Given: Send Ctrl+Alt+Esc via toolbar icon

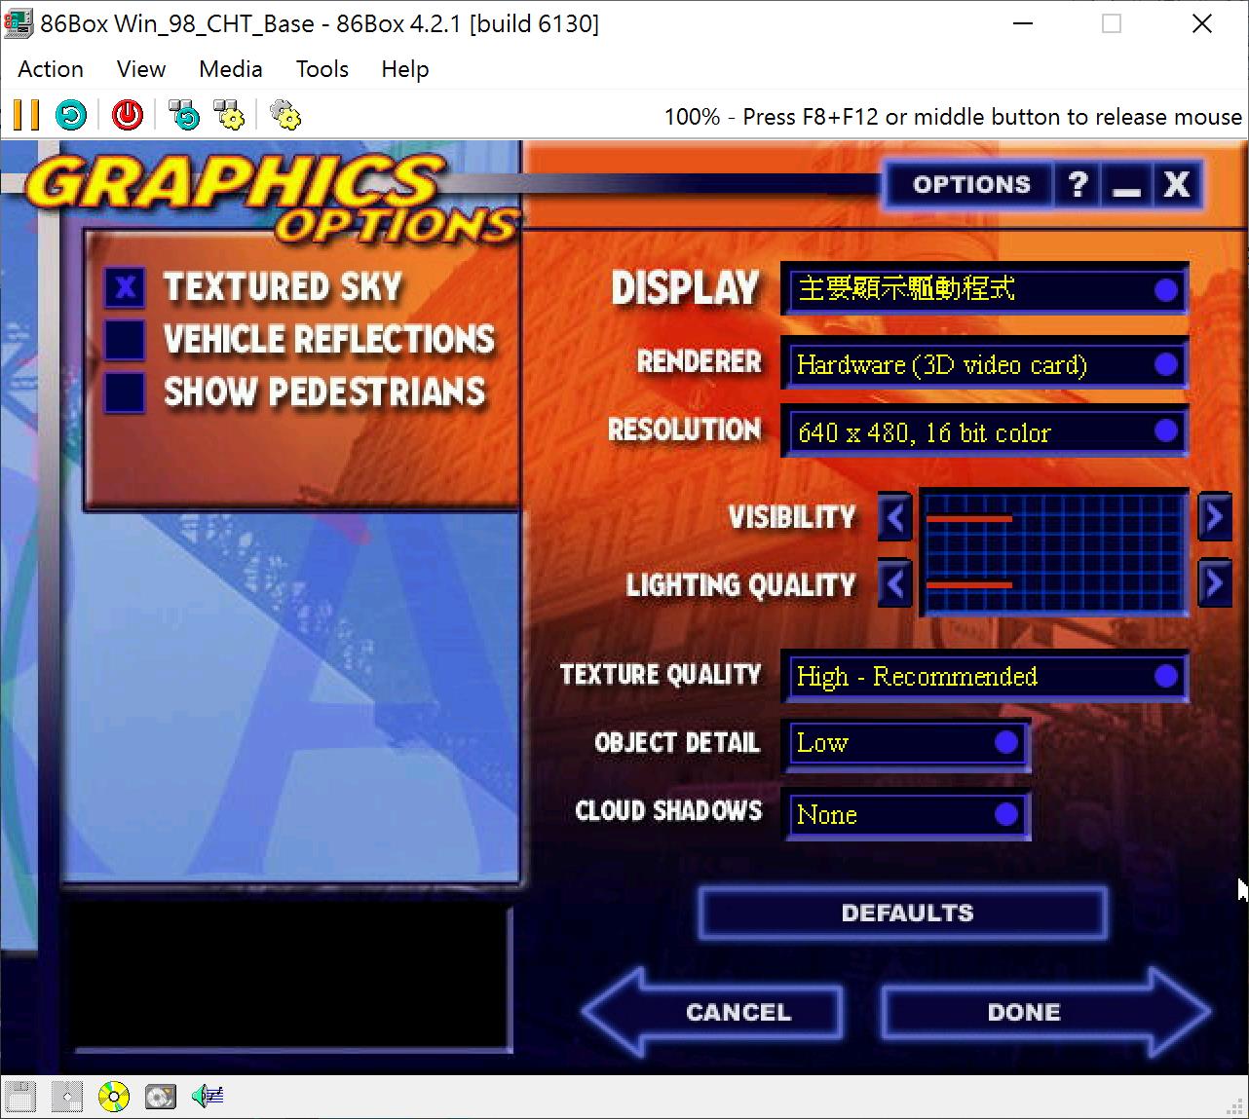Looking at the screenshot, I should (229, 115).
